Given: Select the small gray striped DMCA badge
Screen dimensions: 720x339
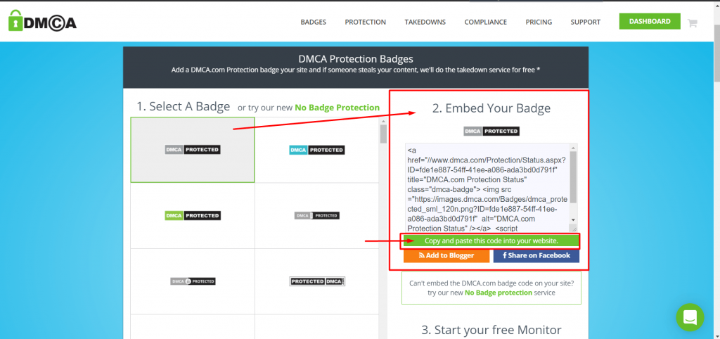Looking at the screenshot, I should click(x=317, y=215).
